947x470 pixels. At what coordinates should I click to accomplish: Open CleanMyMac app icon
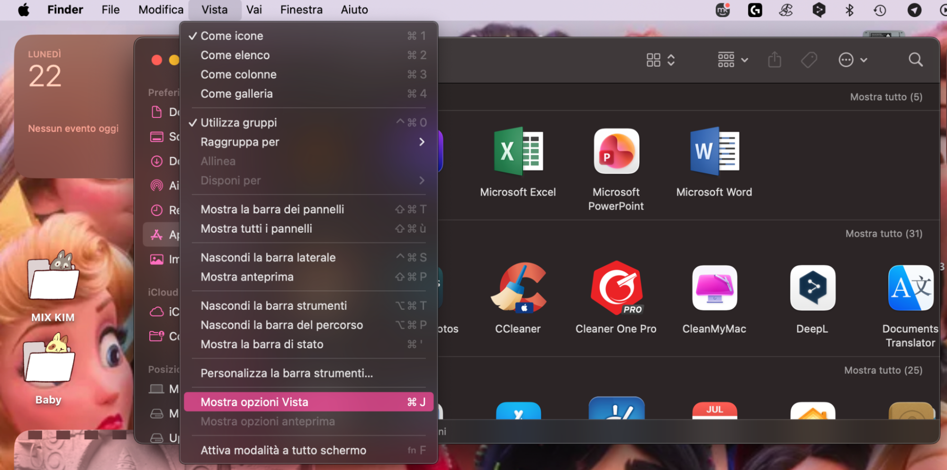point(714,288)
